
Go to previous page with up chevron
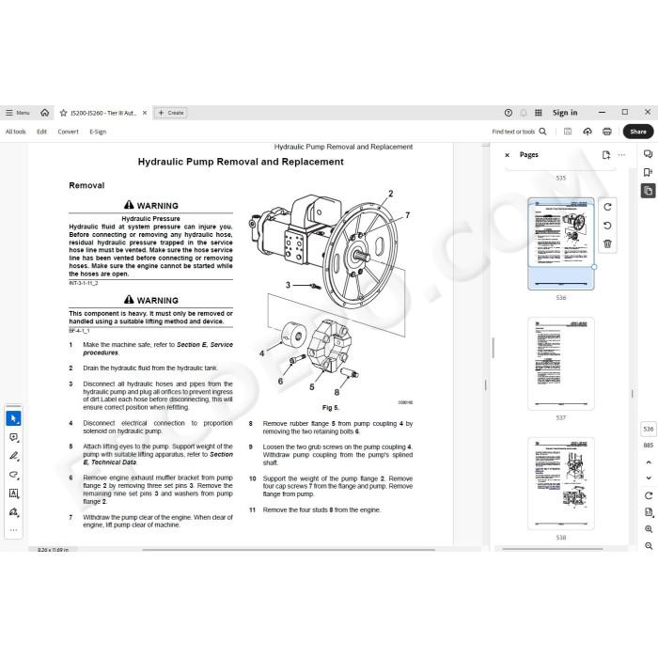tap(649, 462)
